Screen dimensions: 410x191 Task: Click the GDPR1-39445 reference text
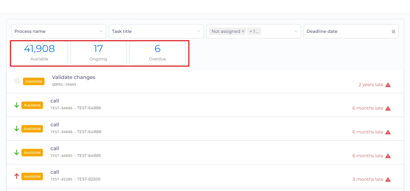64,85
